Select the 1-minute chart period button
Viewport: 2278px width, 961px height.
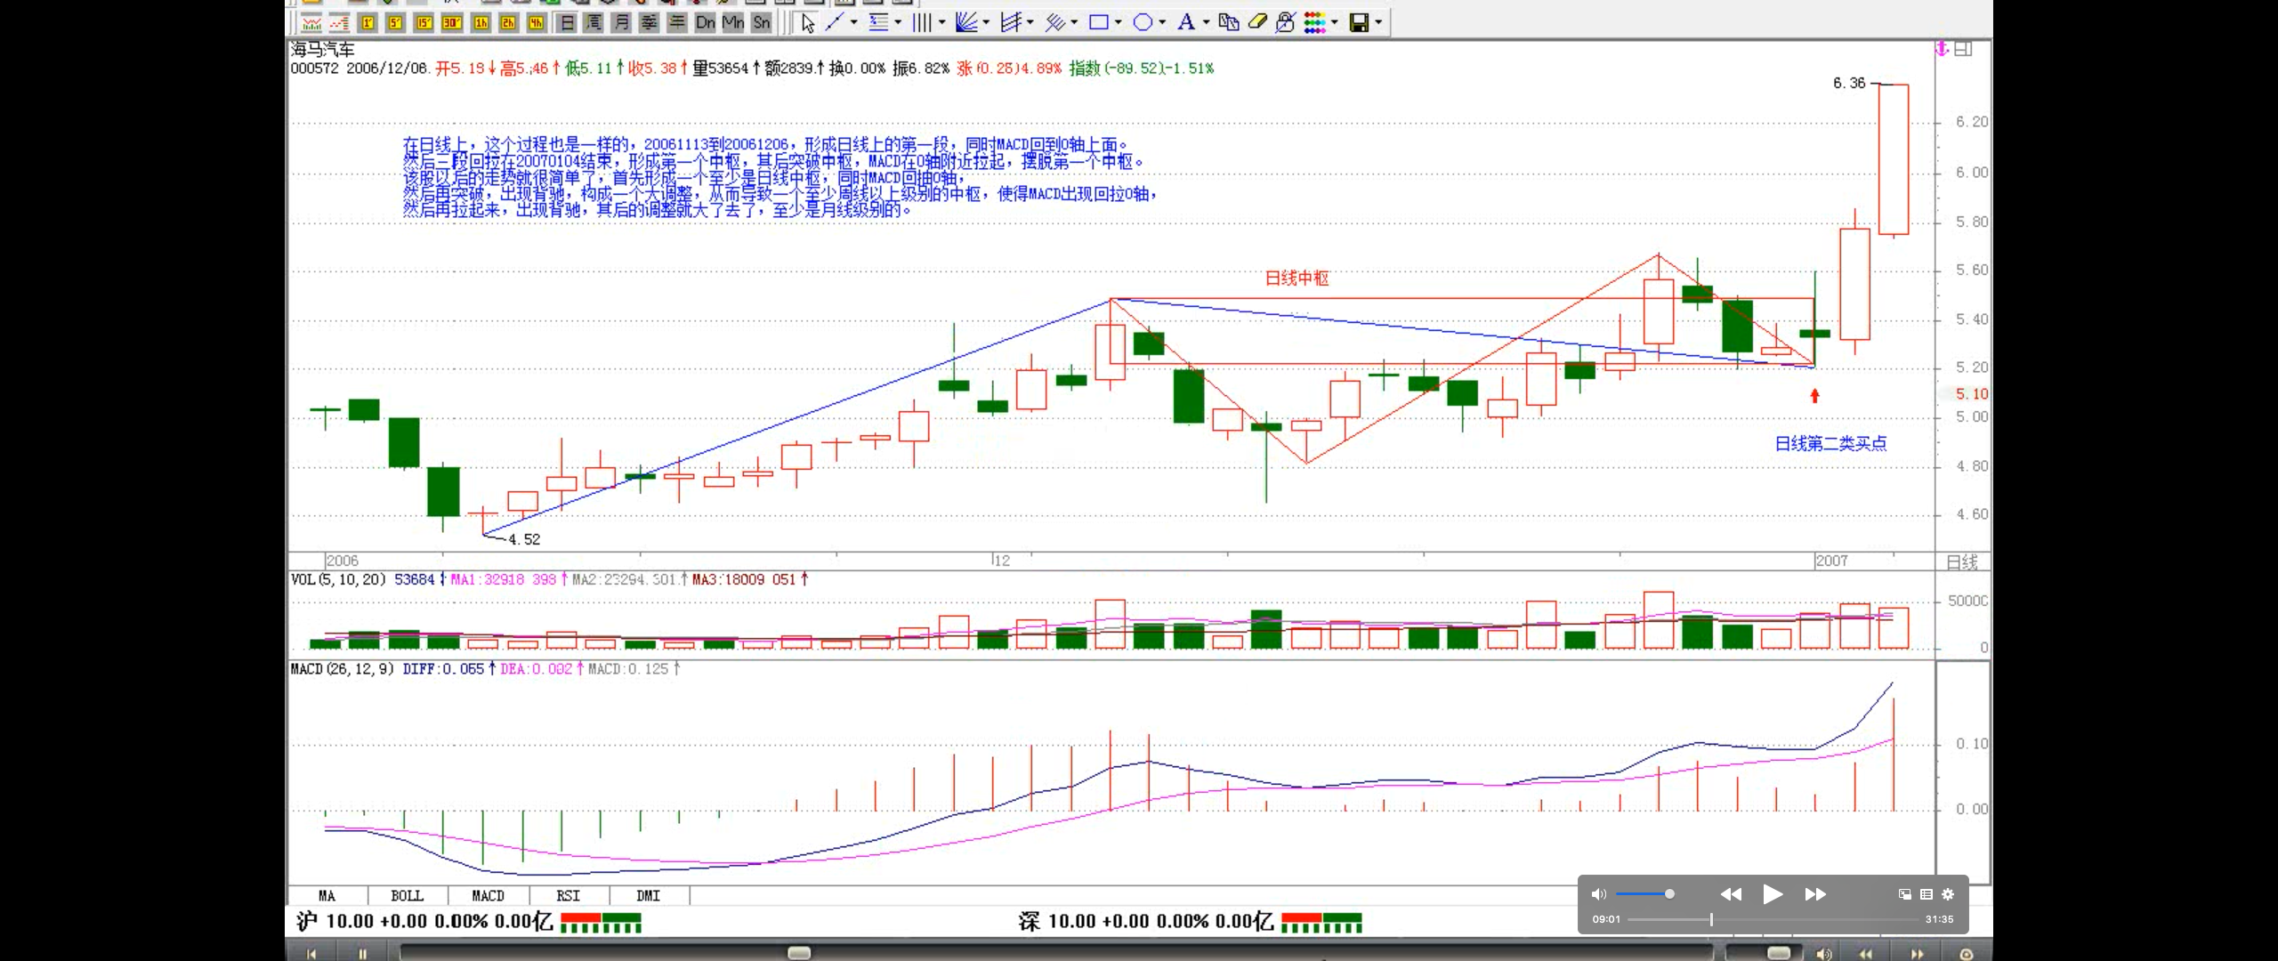[x=368, y=23]
